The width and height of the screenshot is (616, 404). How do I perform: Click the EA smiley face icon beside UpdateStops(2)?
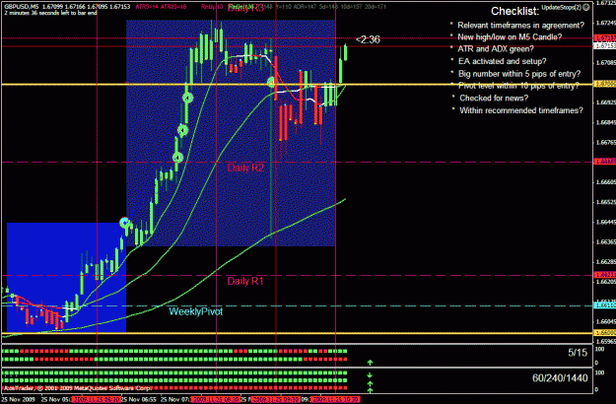[x=586, y=8]
